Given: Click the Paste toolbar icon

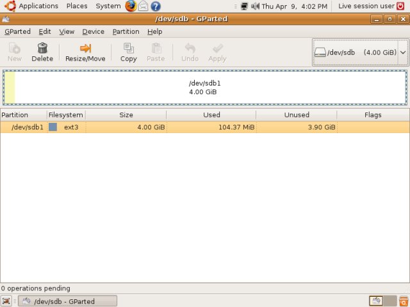Looking at the screenshot, I should point(156,48).
